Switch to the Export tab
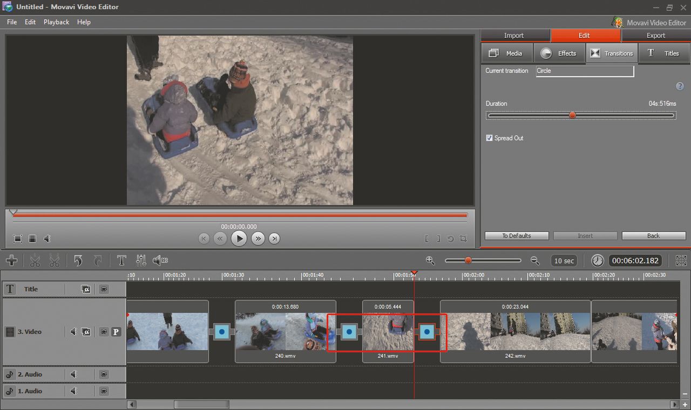 pos(656,36)
